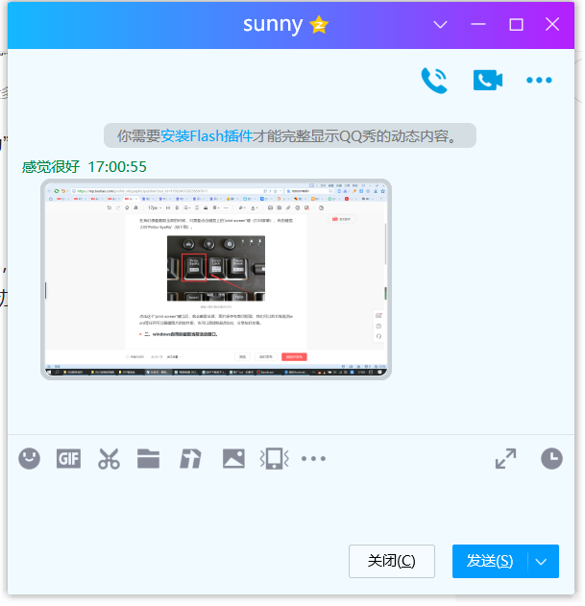Screen dimensions: 585x606
Task: Click the 安装Flash插件 link
Action: 207,135
